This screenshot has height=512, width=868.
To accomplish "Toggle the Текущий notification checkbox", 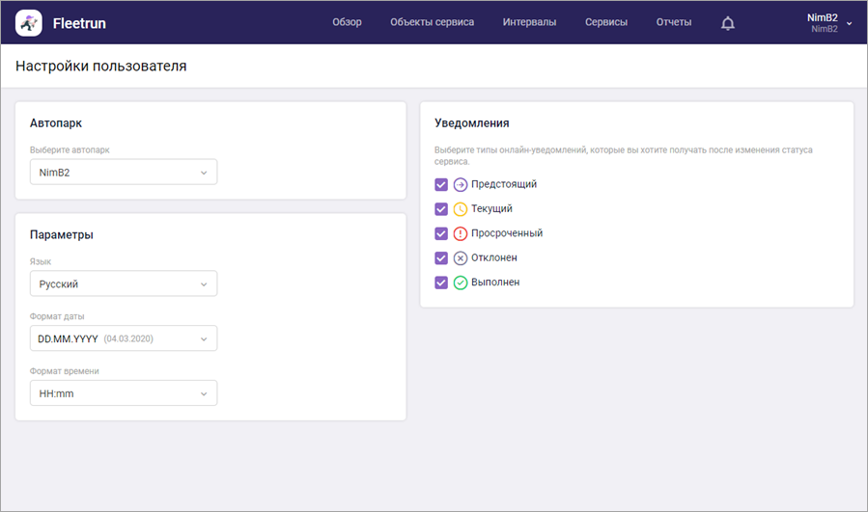I will [x=441, y=209].
